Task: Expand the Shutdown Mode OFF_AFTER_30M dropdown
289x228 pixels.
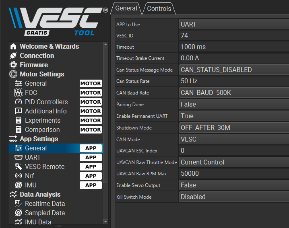Action: point(234,127)
